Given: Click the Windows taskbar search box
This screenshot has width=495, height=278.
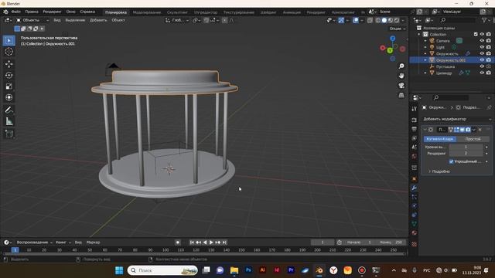Looking at the screenshot, I should click(x=162, y=270).
